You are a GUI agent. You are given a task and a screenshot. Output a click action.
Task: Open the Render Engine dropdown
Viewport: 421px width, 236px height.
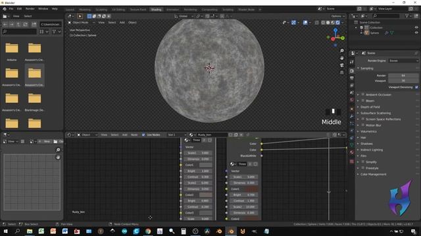point(403,61)
